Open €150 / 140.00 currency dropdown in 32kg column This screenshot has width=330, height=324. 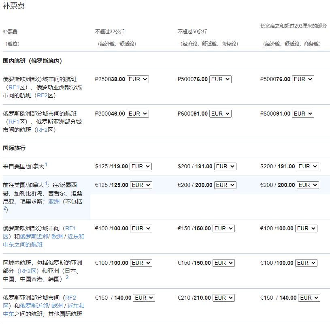[144, 298]
